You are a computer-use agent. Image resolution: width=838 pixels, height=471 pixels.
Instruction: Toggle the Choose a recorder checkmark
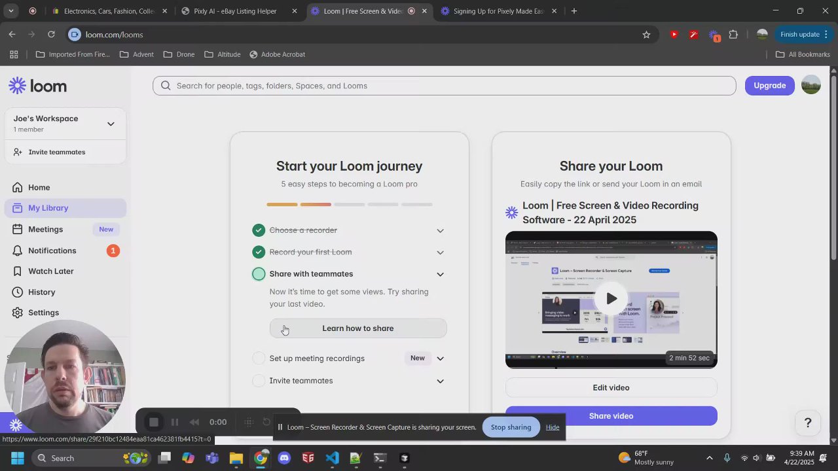259,230
